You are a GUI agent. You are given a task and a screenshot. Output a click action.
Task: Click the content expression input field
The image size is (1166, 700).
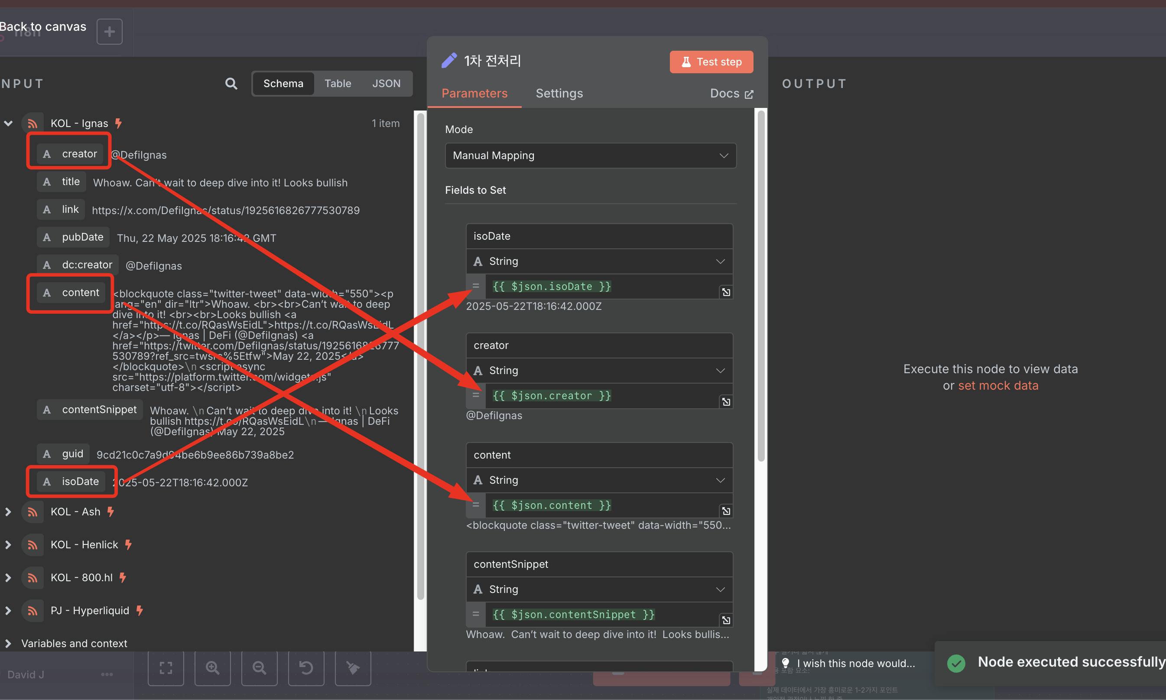click(599, 505)
